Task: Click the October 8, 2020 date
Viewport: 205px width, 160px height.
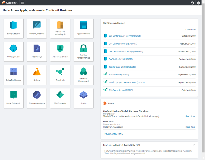Action: [x=188, y=90]
